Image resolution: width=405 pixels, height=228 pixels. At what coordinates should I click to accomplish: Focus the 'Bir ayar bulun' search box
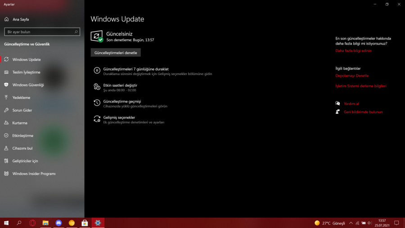[x=42, y=32]
